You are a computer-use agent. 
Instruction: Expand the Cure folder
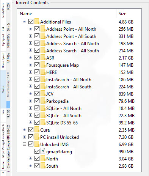tap(24, 130)
